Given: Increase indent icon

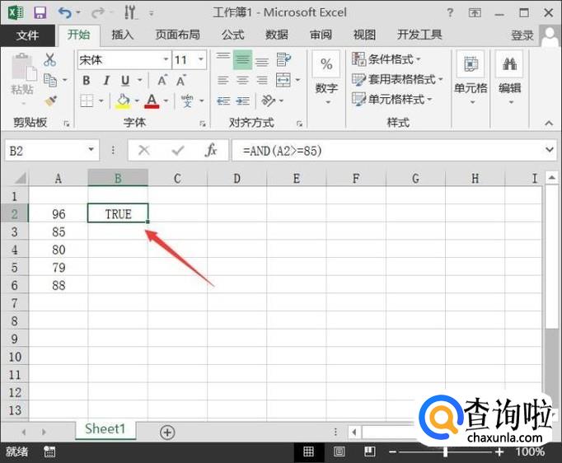Looking at the screenshot, I should pos(242,101).
